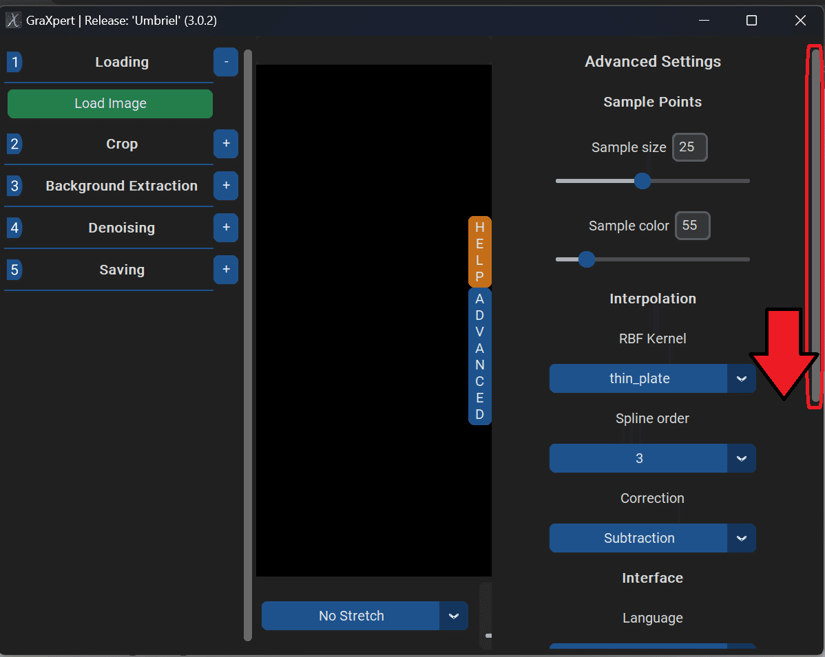Click the black image preview canvas
The height and width of the screenshot is (657, 825).
373,321
